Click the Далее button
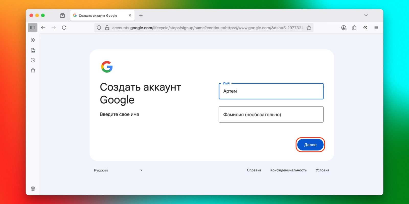409x204 pixels. coord(310,145)
